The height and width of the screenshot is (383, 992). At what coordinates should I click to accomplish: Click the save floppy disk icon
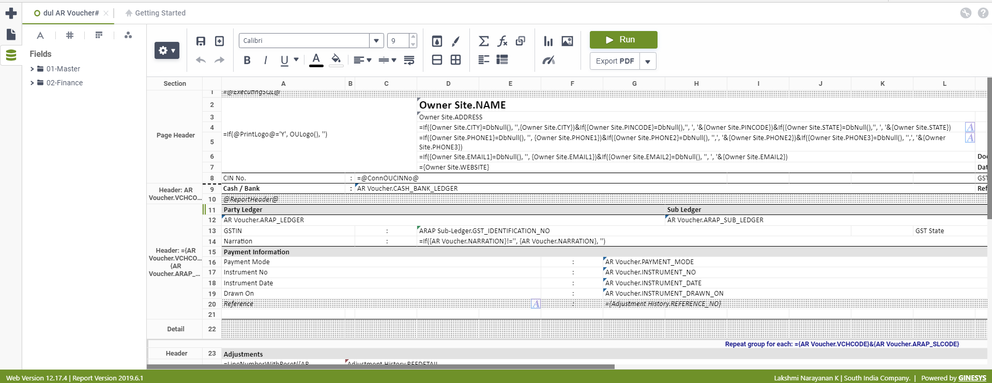pos(201,41)
